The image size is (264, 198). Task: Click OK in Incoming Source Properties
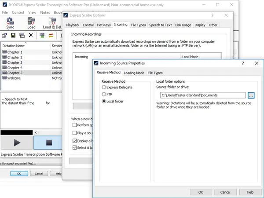click(201, 192)
